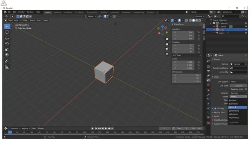Switch perspective/orthographic grid icon
Screen dimensions: 250x141
tap(167, 54)
